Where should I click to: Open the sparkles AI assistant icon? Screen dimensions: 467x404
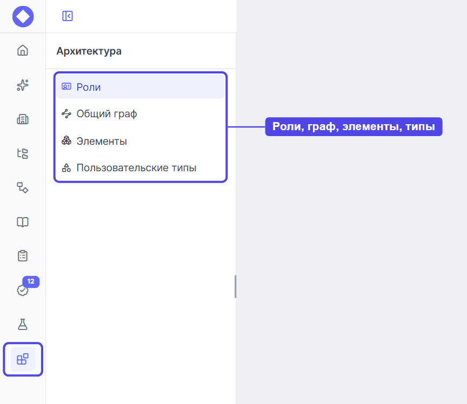click(23, 85)
